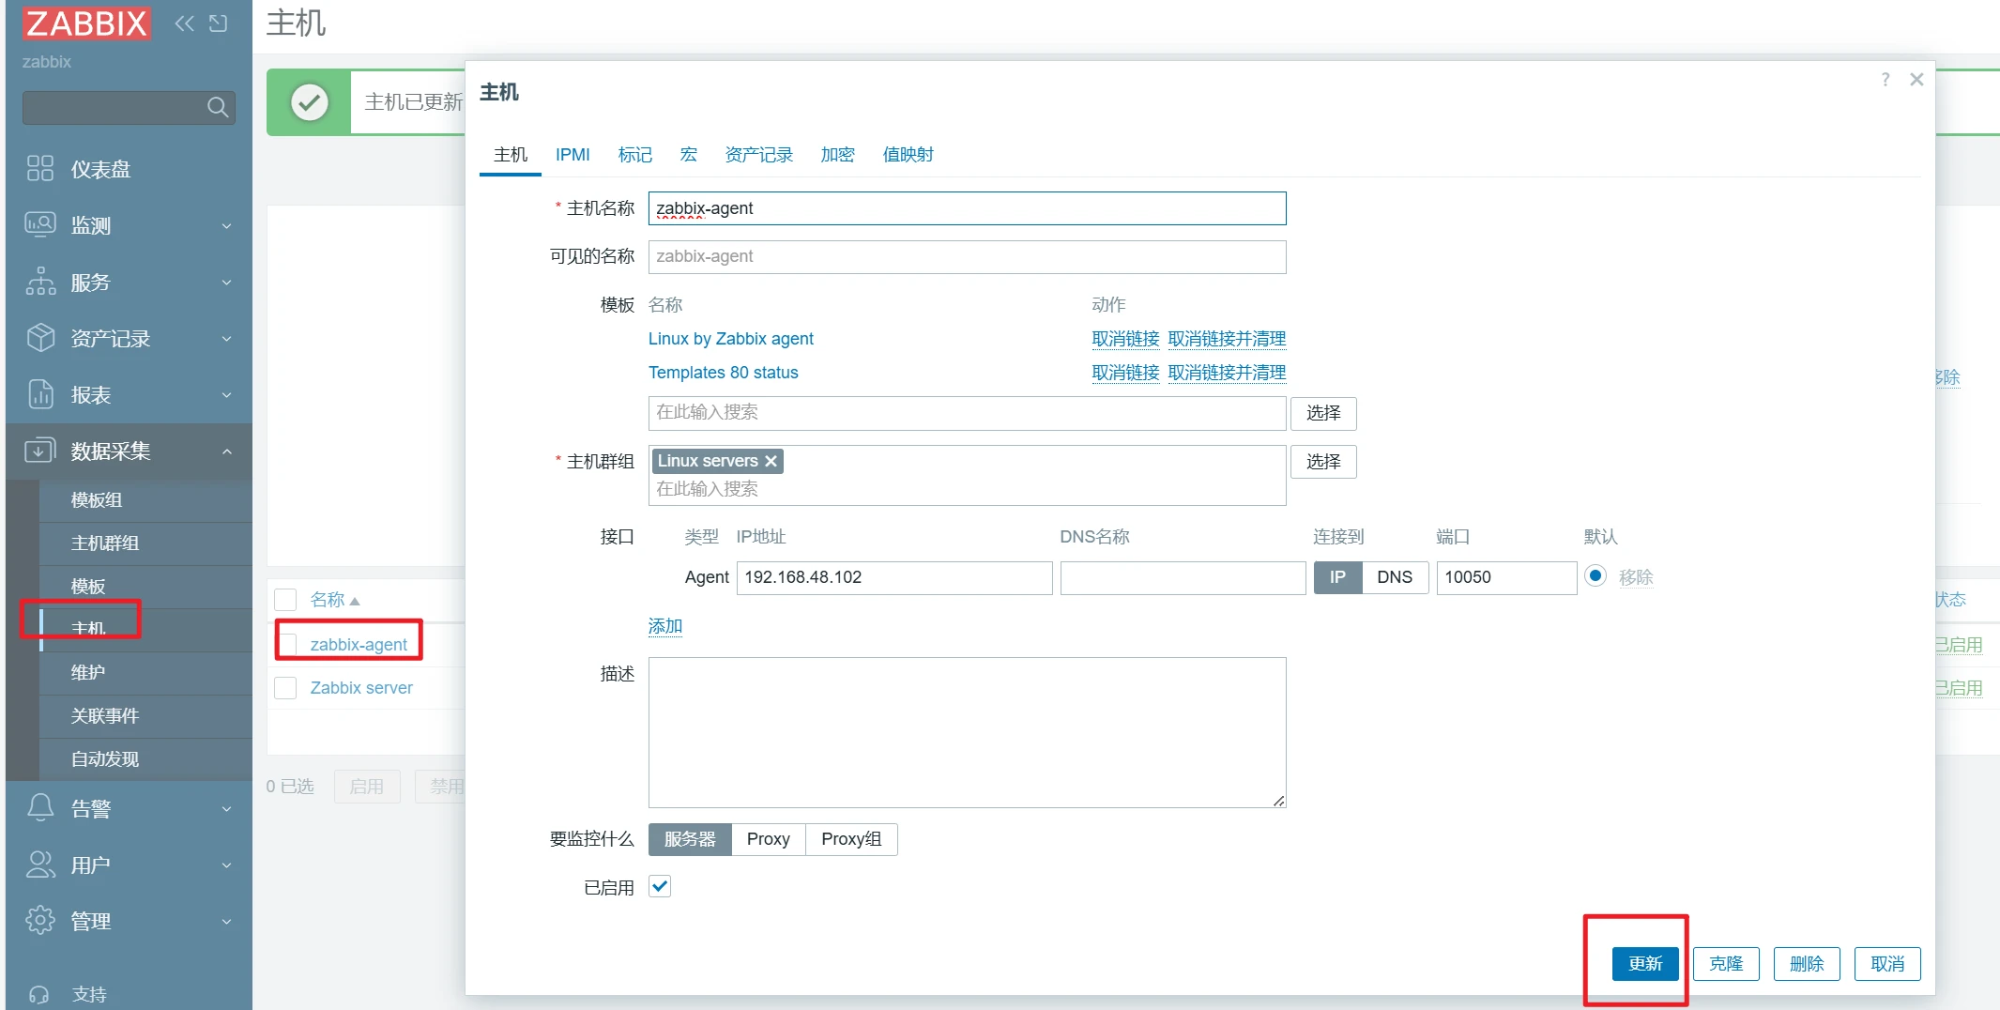Check the box next to Zabbix server
Image resolution: width=2000 pixels, height=1010 pixels.
point(285,688)
